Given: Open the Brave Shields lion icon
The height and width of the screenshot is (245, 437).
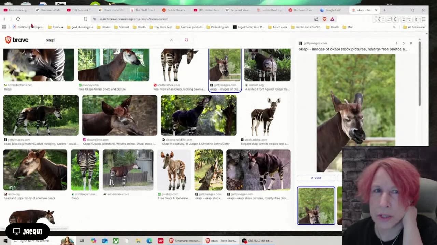Looking at the screenshot, I should click(324, 19).
